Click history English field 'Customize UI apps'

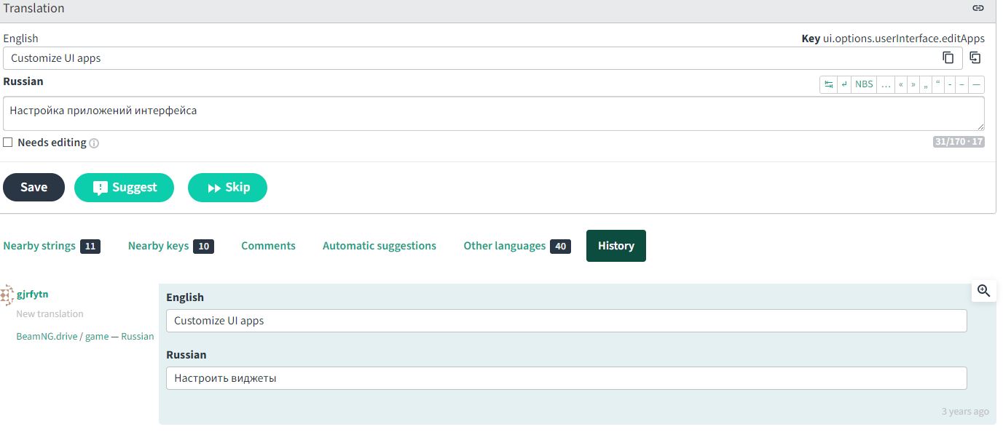pos(567,321)
